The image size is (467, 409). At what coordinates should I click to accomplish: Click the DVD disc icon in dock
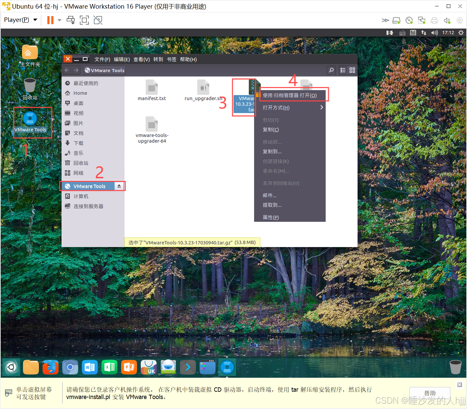(x=227, y=367)
